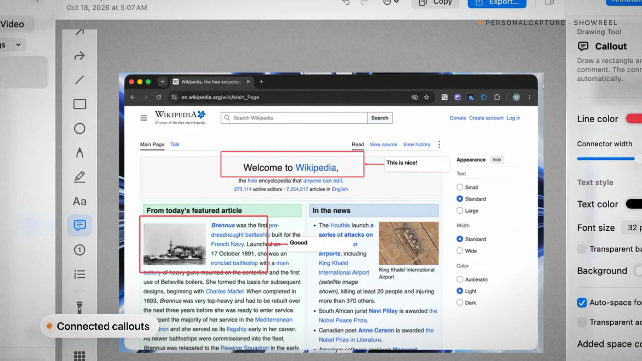642x361 pixels.
Task: Click the browser reload icon
Action: point(159,97)
